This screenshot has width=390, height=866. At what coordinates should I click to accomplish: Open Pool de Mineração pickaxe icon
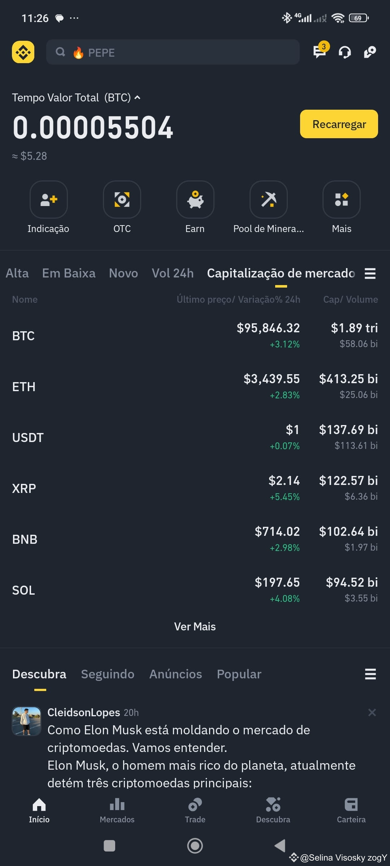(x=269, y=200)
